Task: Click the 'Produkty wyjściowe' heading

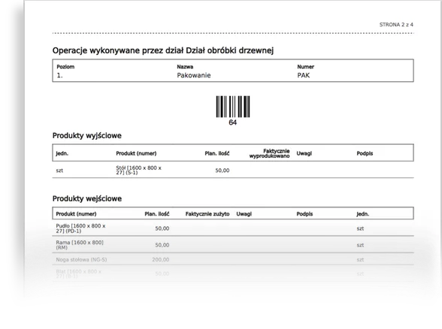Action: point(87,136)
